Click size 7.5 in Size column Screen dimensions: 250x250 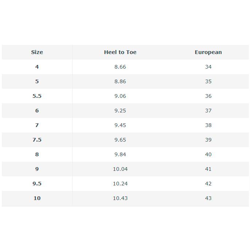pyautogui.click(x=37, y=140)
